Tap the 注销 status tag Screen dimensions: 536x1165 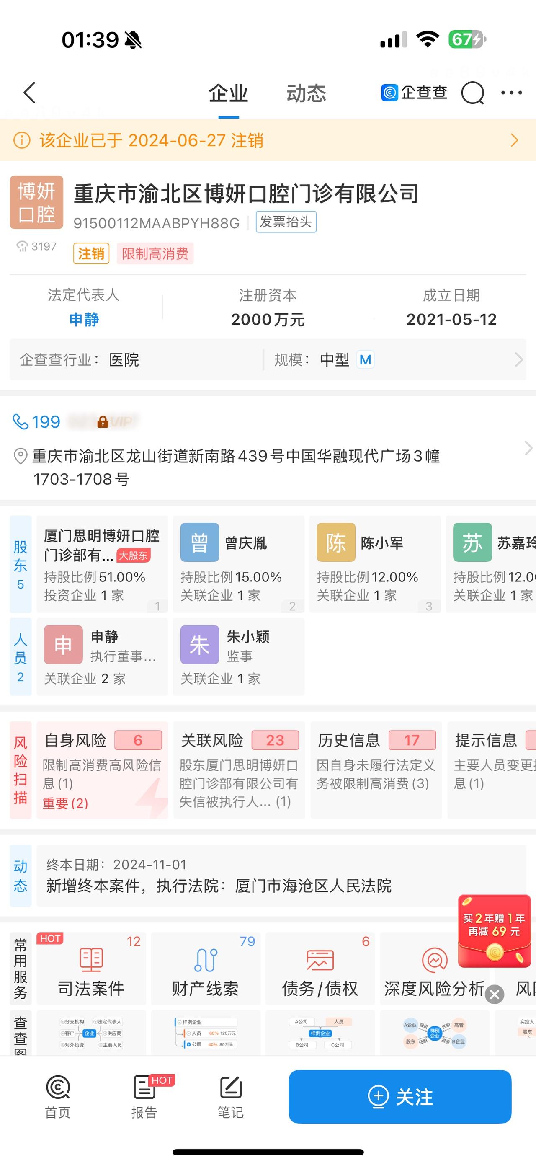pyautogui.click(x=91, y=253)
